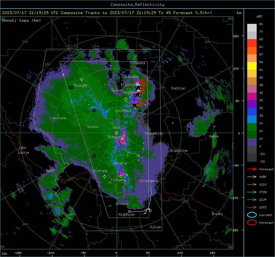Image resolution: width=275 pixels, height=257 pixels.
Task: Select the Lacombe city label
Action: point(132,77)
